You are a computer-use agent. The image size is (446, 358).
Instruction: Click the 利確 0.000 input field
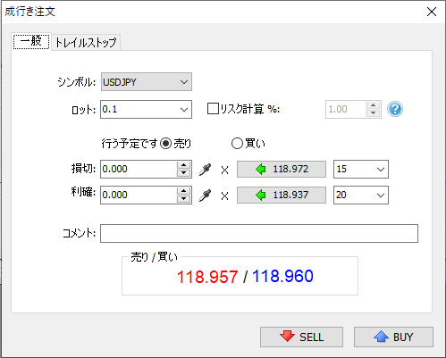pos(139,196)
